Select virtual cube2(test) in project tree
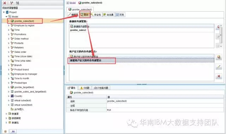The image size is (226, 134). coord(23,105)
